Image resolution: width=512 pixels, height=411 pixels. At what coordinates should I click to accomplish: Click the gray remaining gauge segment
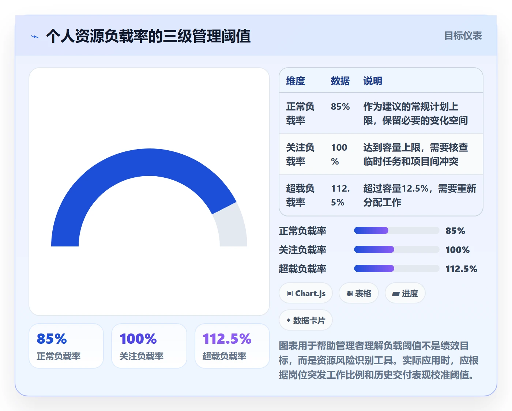(x=232, y=226)
